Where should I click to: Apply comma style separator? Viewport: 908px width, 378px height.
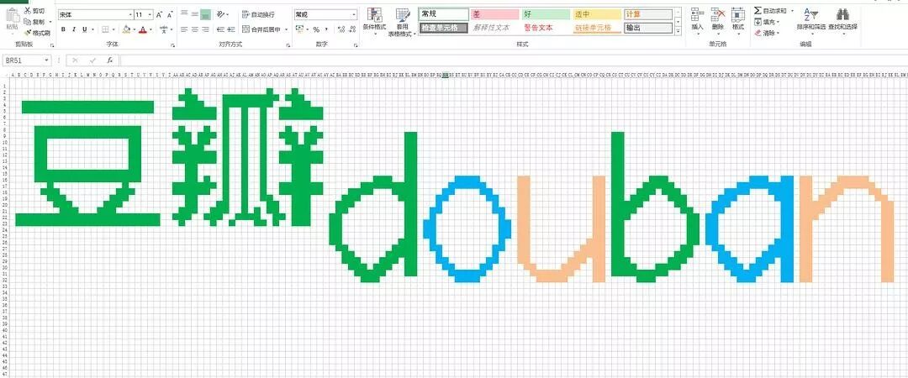326,29
